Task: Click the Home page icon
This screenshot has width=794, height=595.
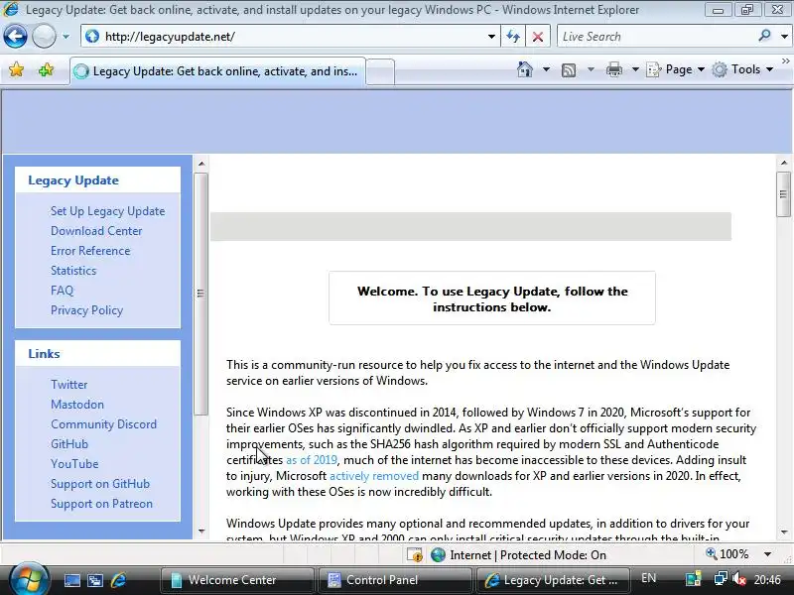Action: click(x=525, y=69)
